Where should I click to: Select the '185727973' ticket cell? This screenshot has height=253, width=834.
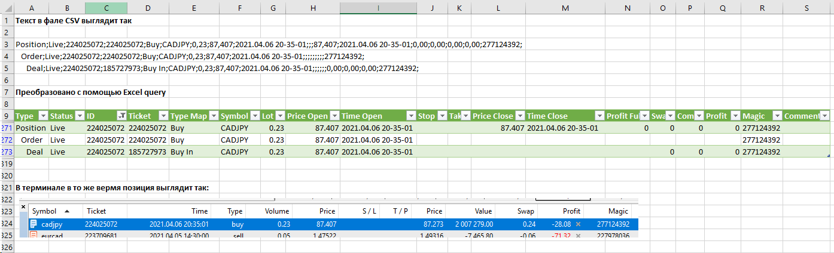point(148,152)
